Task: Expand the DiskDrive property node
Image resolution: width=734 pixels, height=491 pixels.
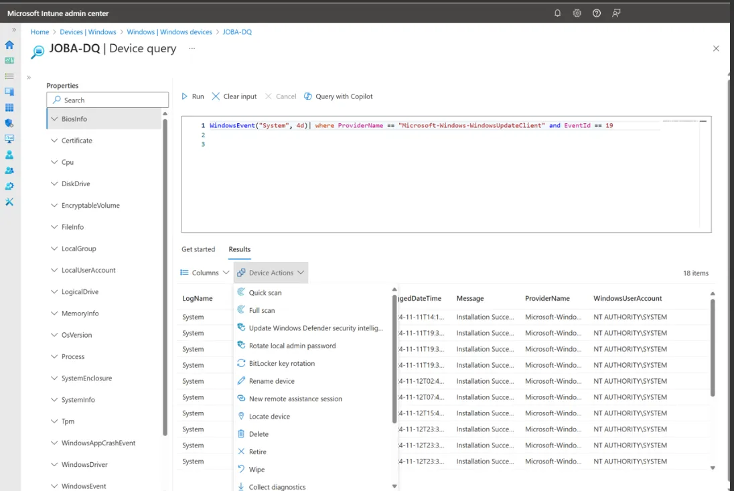Action: tap(75, 184)
